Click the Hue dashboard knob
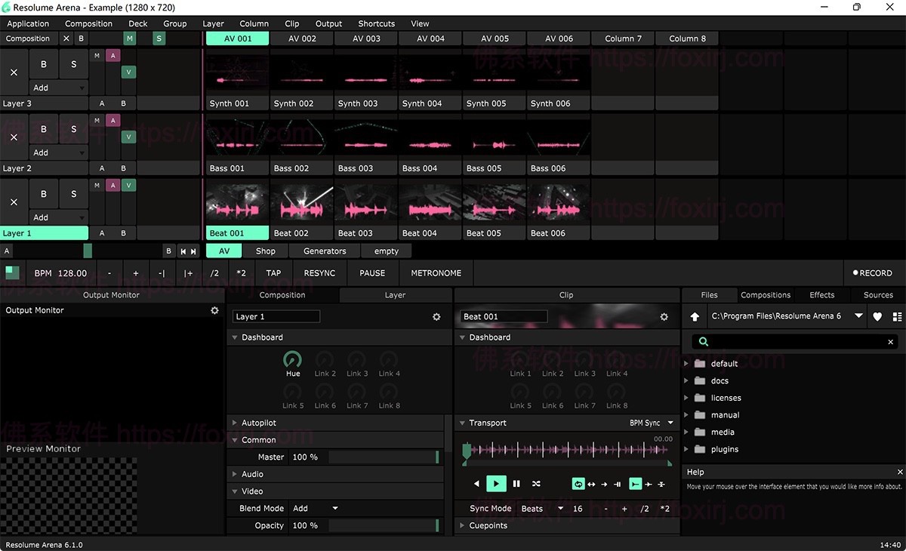This screenshot has width=906, height=551. (292, 360)
